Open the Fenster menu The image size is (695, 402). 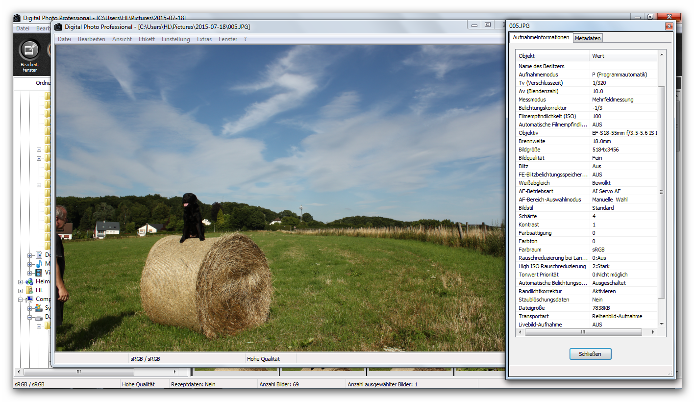tap(228, 39)
